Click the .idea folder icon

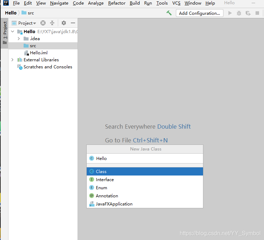click(26, 39)
